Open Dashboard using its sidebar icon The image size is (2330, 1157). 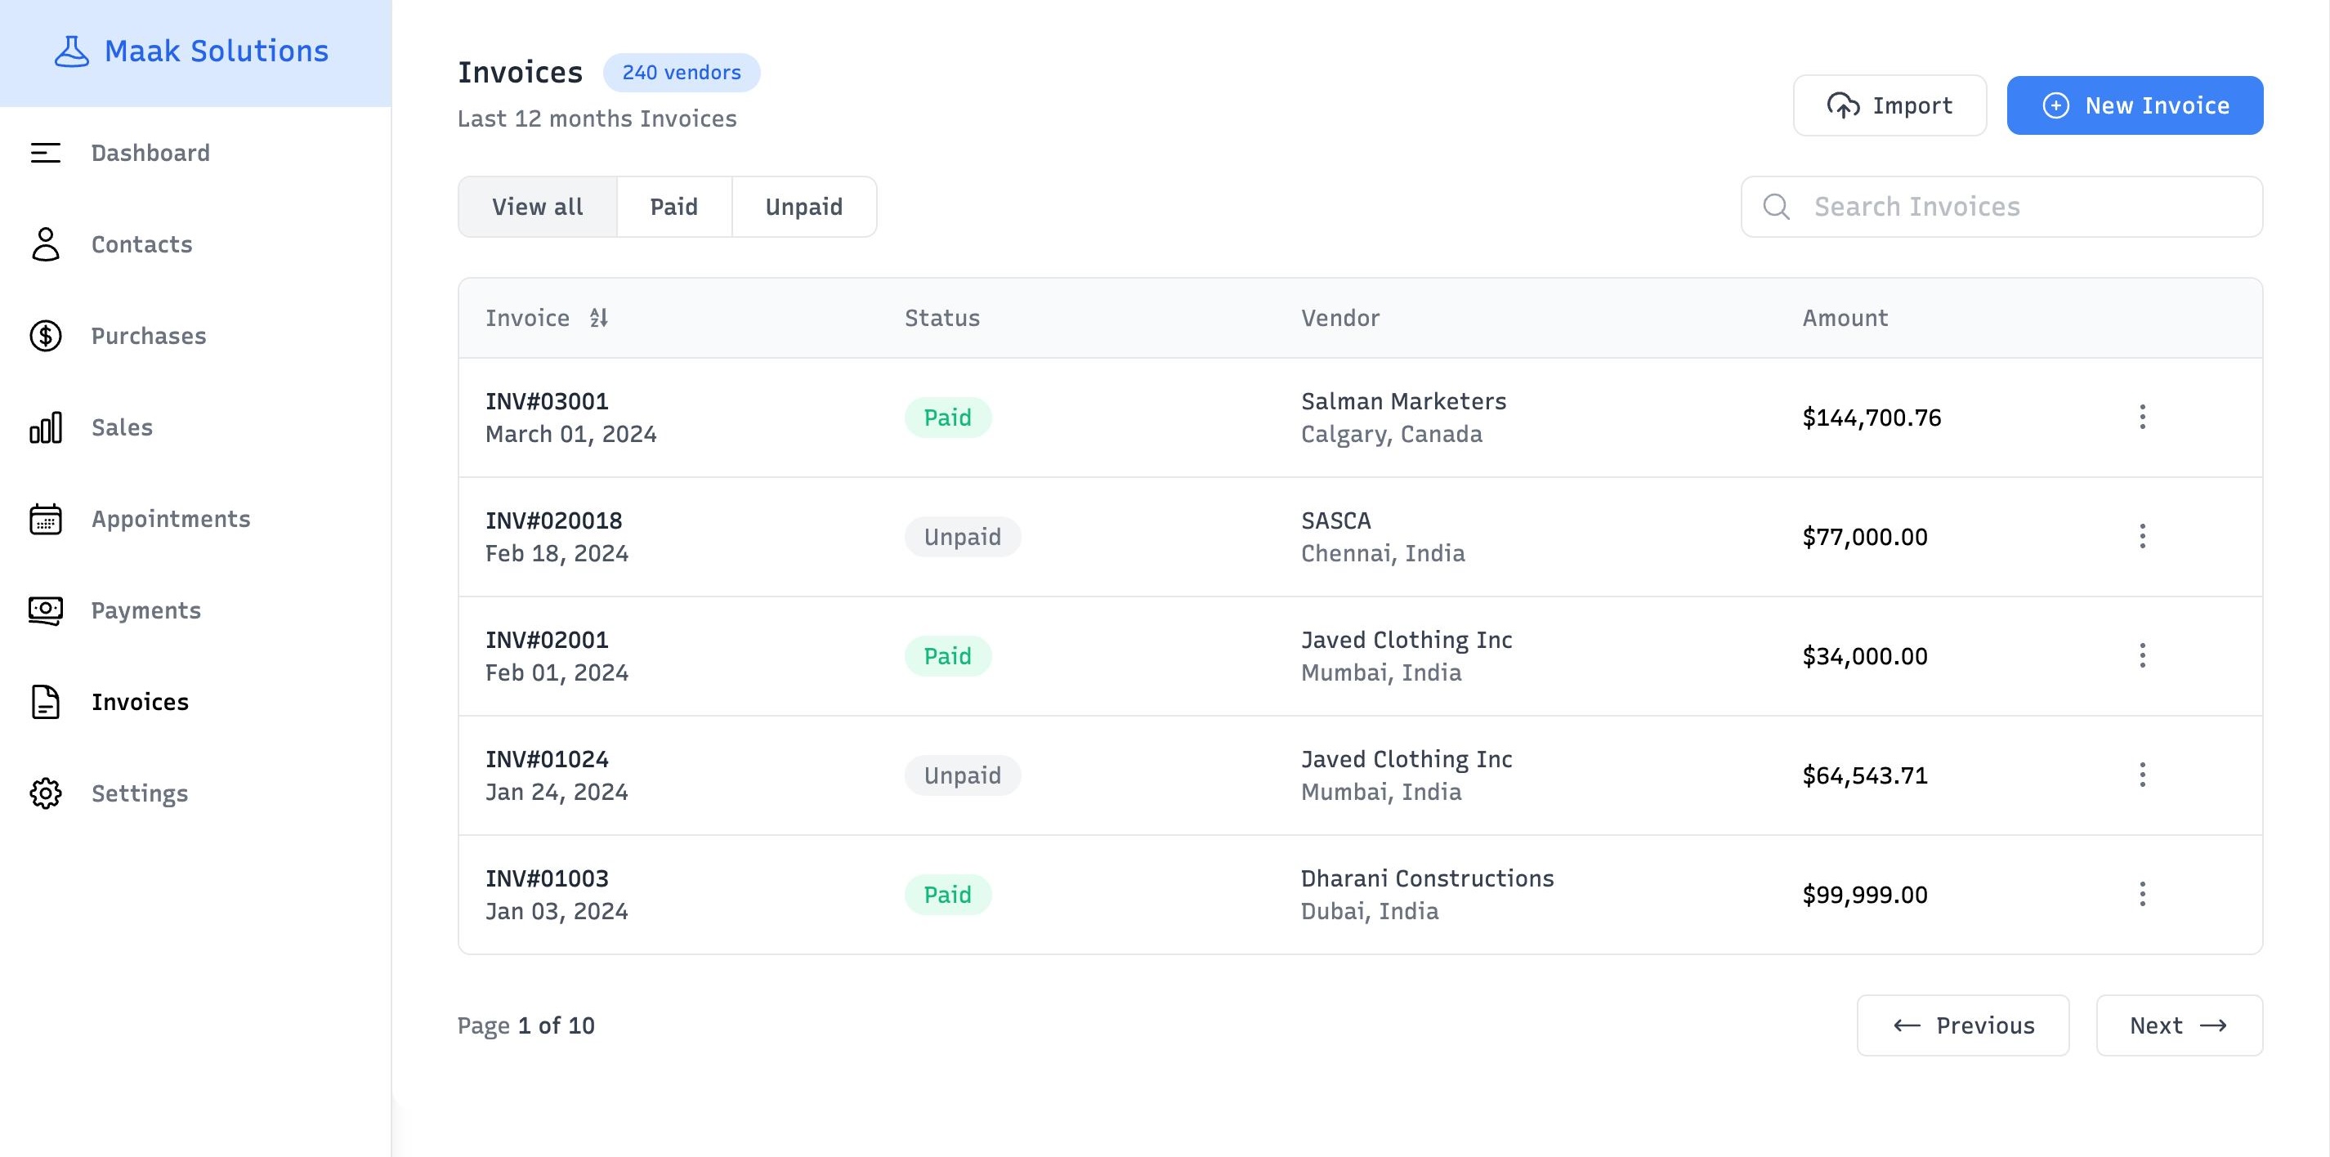point(44,154)
